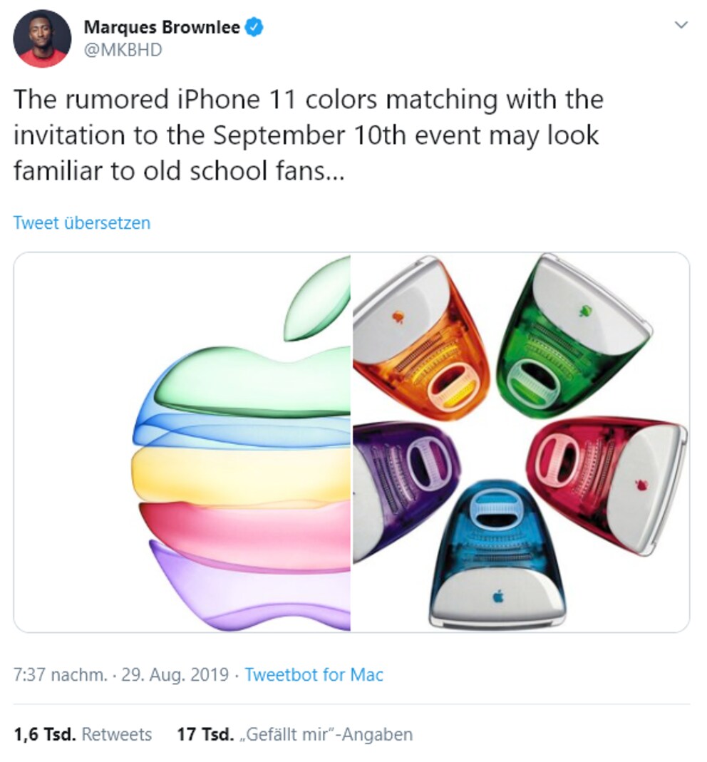The width and height of the screenshot is (707, 762).
Task: Click the 7:37 nachm. 29. Aug. 2019 timestamp
Action: (x=121, y=674)
